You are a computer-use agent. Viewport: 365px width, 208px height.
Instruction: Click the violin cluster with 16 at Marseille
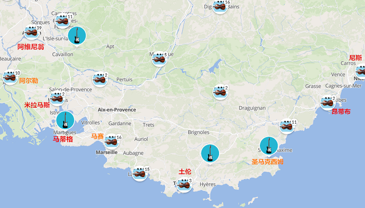(112, 141)
